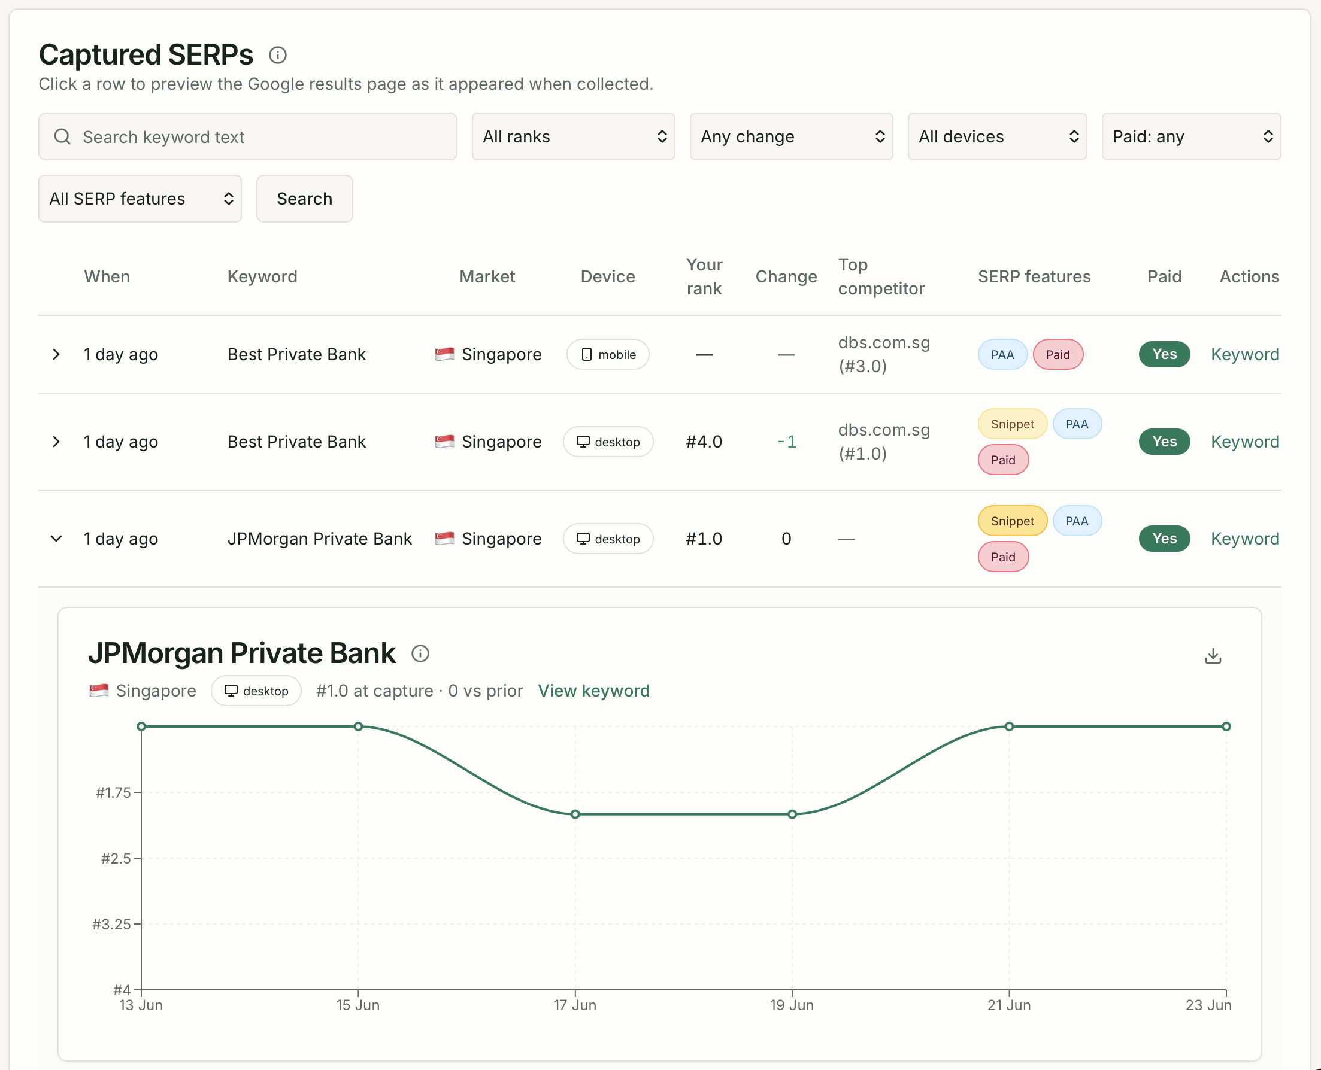Click the info icon beside JPMorgan Private Bank heading

[420, 653]
